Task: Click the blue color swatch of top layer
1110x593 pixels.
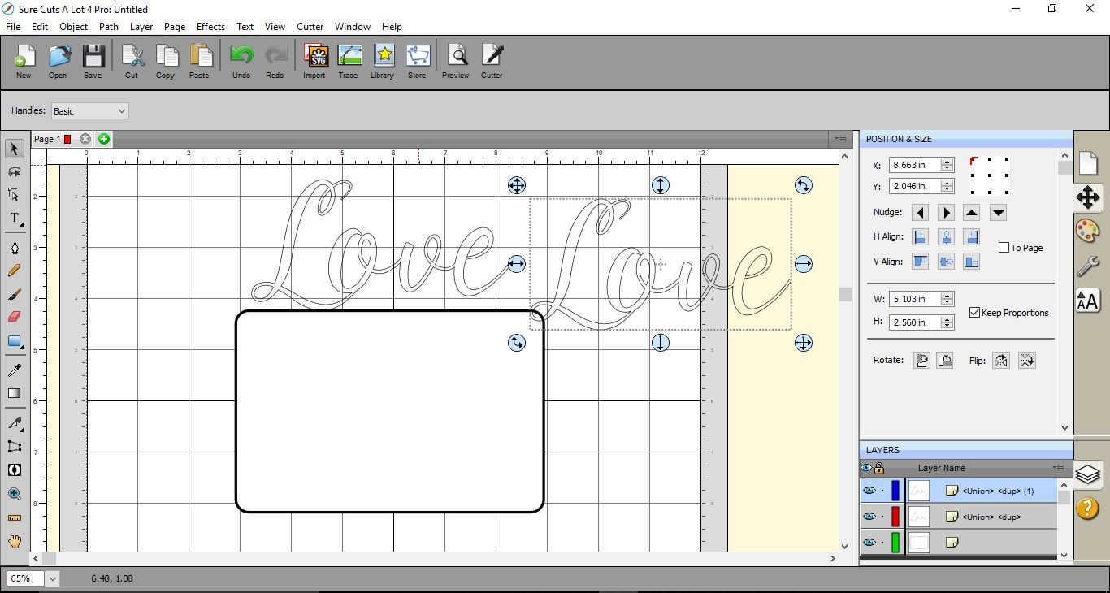Action: click(895, 491)
